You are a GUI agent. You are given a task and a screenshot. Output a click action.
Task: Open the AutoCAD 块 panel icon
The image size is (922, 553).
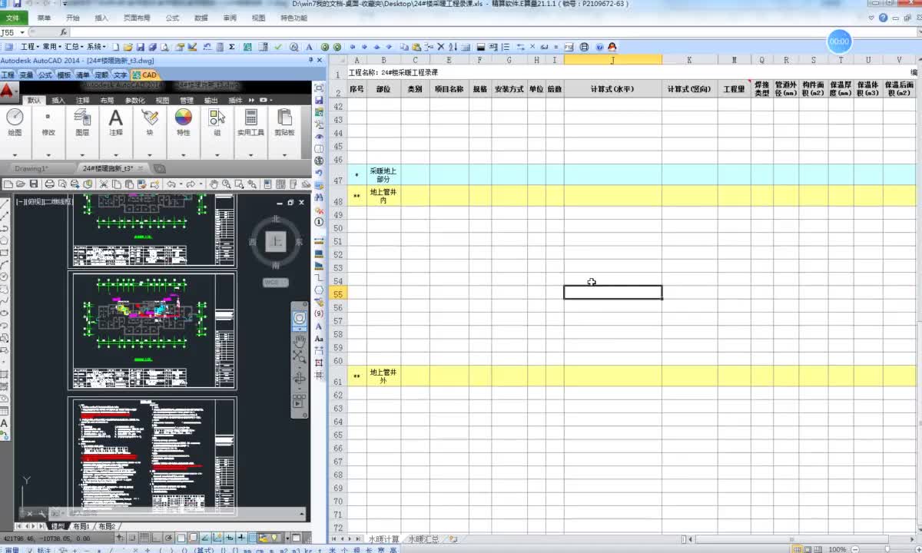tap(149, 118)
